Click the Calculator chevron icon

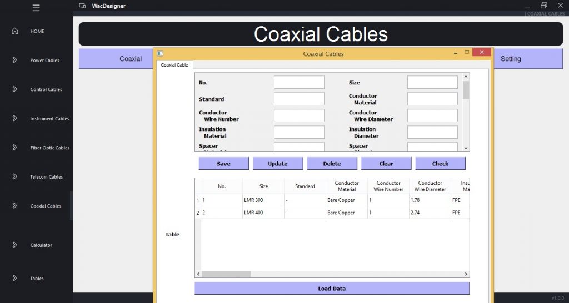tap(15, 245)
